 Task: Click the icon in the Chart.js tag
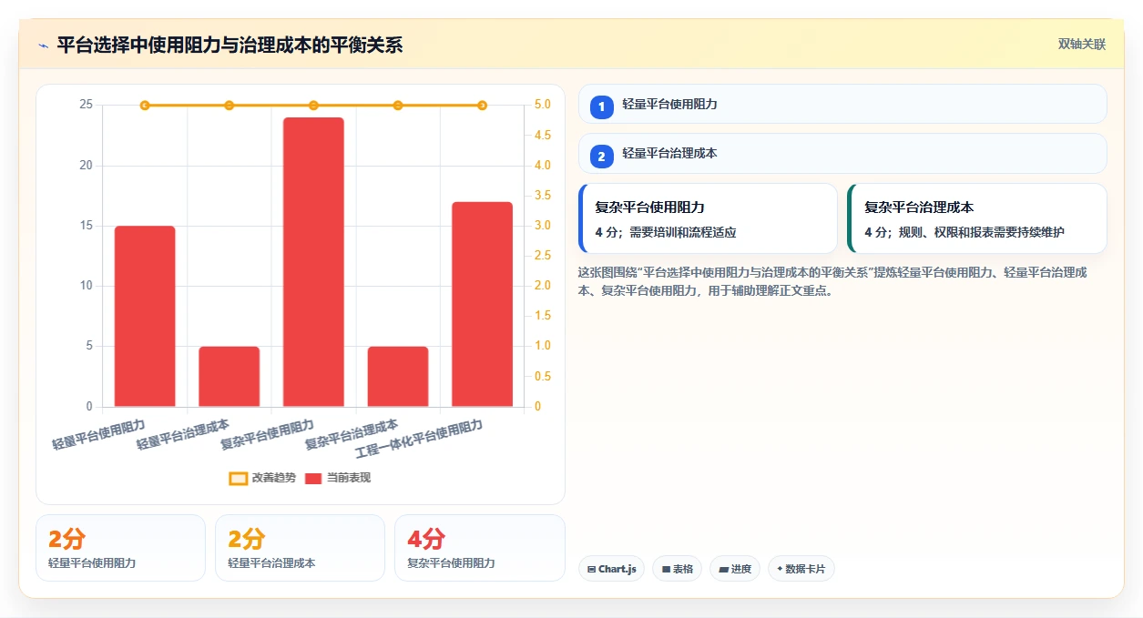(591, 569)
